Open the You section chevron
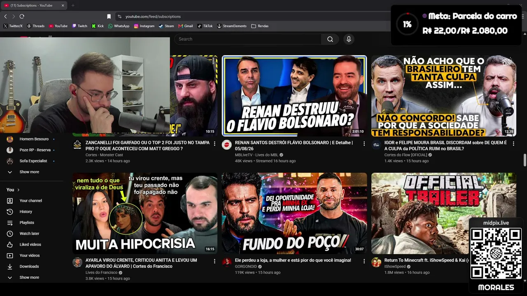This screenshot has height=296, width=527. click(18, 190)
